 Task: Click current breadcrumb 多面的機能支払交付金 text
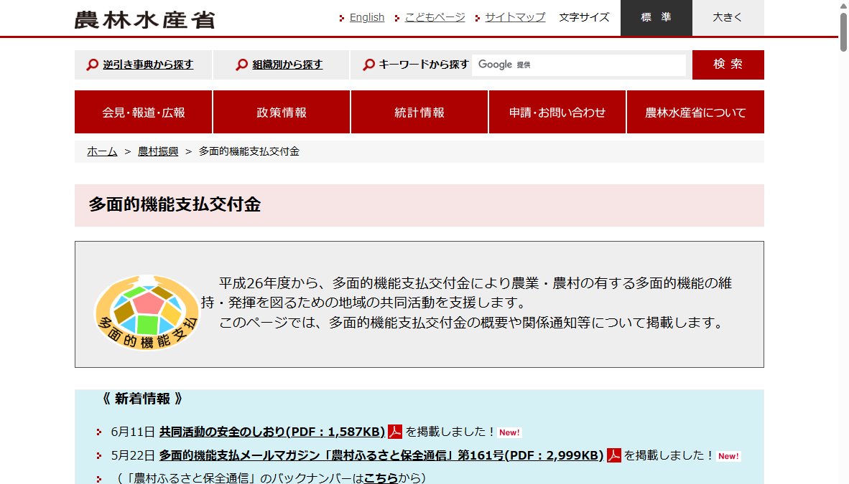(x=249, y=151)
